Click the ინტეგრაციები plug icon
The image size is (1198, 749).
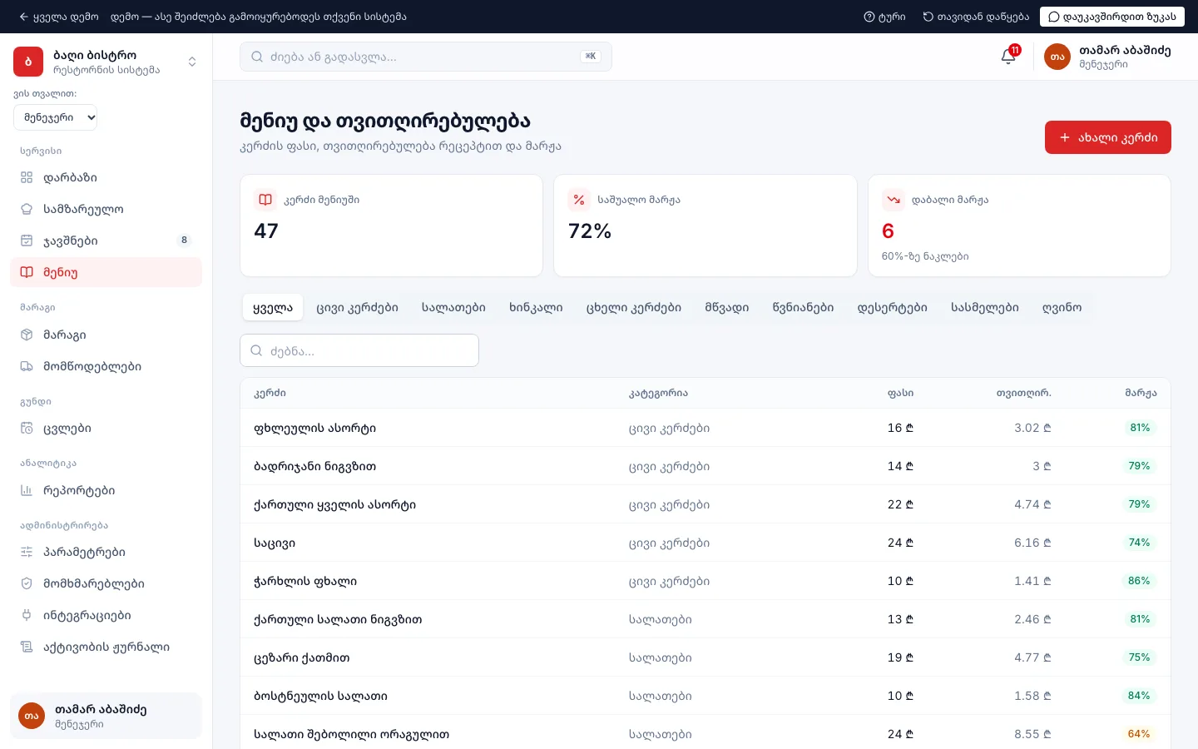click(27, 615)
